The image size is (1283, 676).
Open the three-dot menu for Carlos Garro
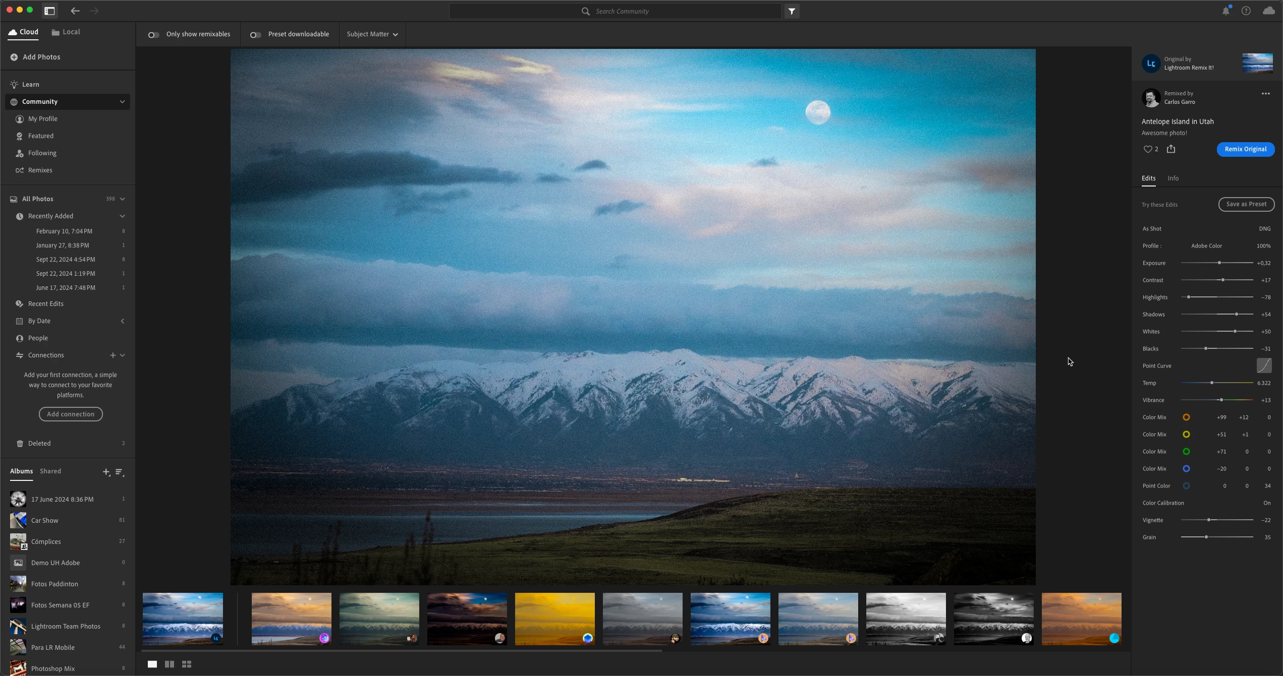pyautogui.click(x=1265, y=94)
